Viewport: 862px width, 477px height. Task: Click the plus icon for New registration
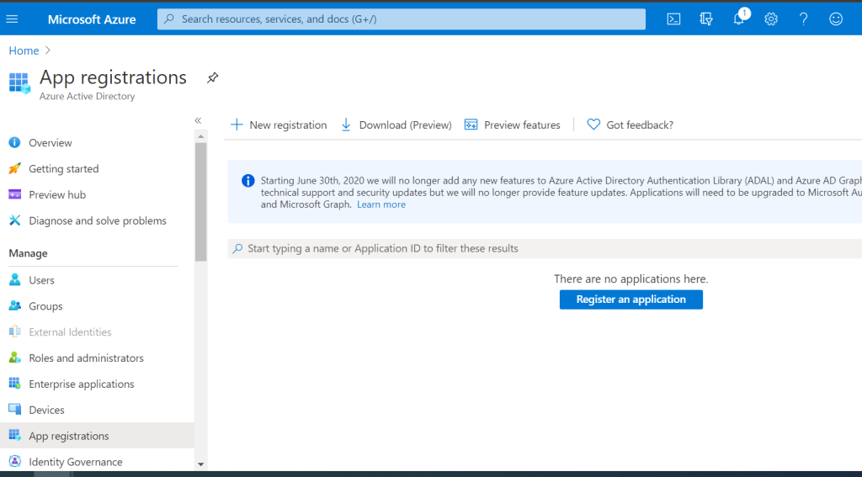(237, 125)
